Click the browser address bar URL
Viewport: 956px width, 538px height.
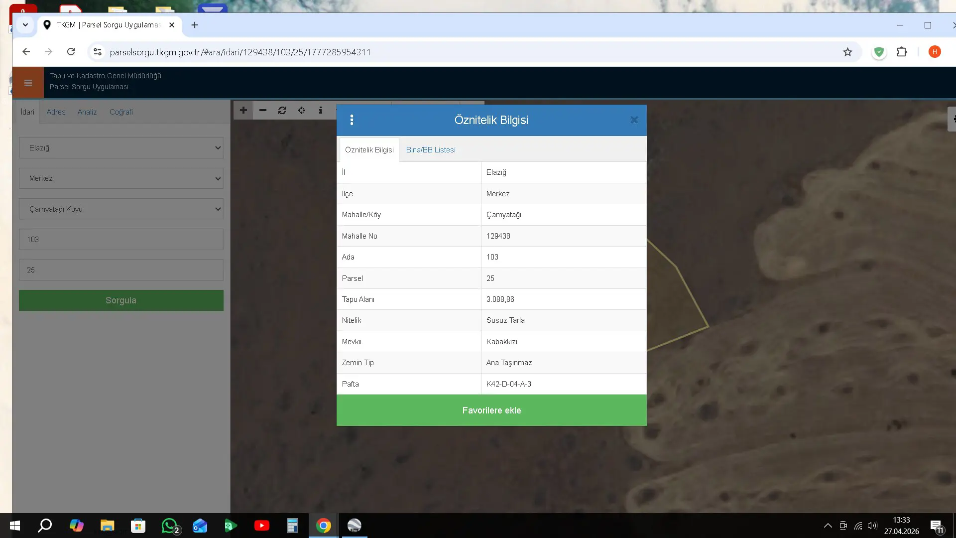[x=240, y=52]
